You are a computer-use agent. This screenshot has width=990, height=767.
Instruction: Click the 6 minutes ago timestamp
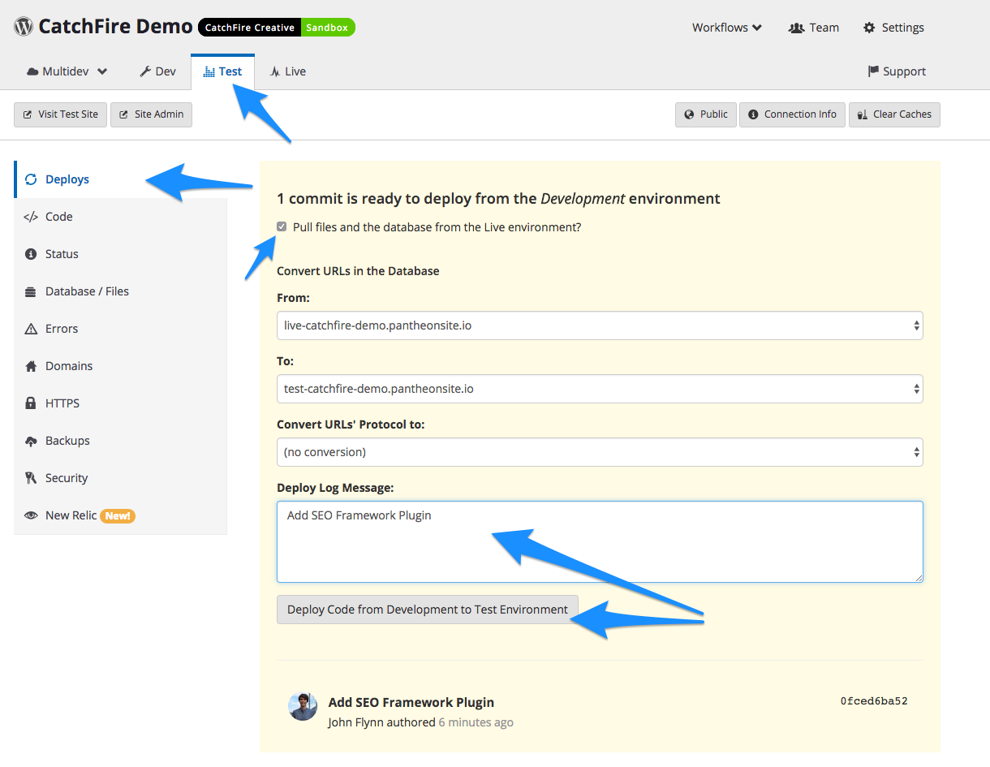pos(476,722)
